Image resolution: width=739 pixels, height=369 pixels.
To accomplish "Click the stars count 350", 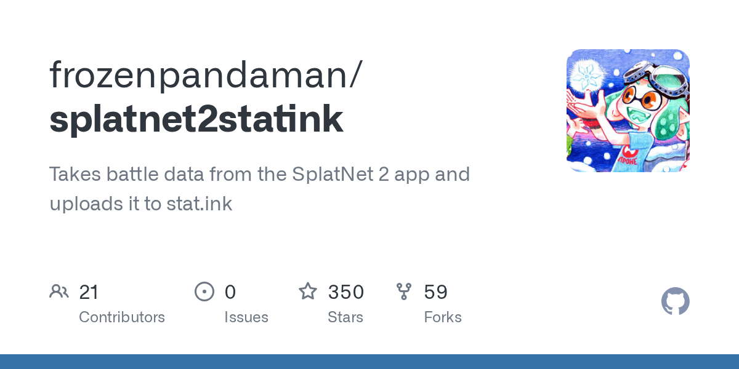I will (x=345, y=292).
